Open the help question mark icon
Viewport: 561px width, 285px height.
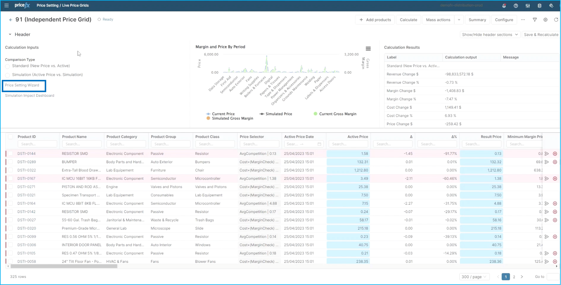pyautogui.click(x=516, y=6)
